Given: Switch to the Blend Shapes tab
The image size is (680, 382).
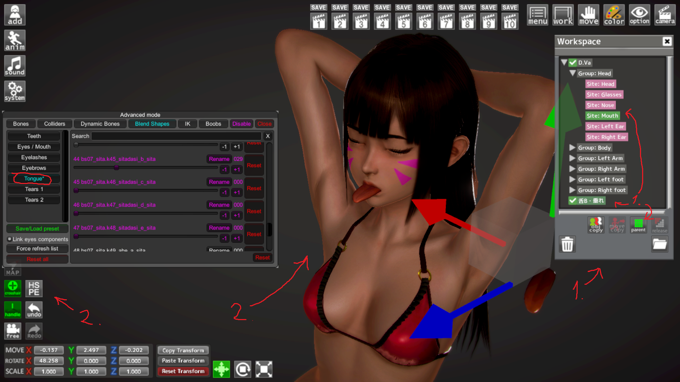Looking at the screenshot, I should click(x=152, y=124).
